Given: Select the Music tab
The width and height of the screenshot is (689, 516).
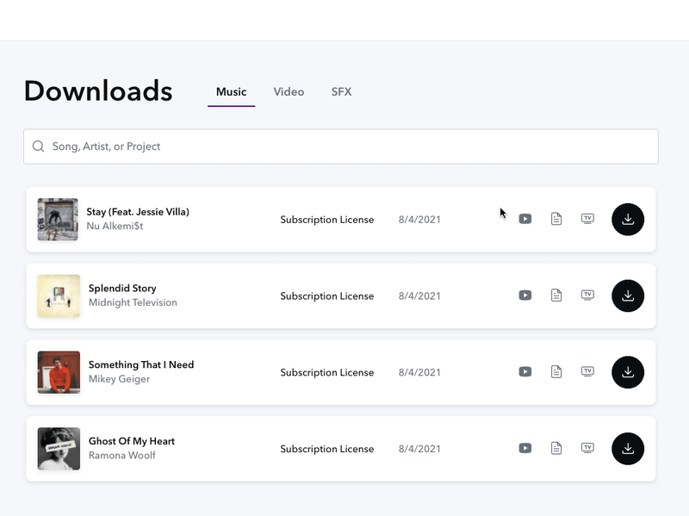Looking at the screenshot, I should pos(229,91).
